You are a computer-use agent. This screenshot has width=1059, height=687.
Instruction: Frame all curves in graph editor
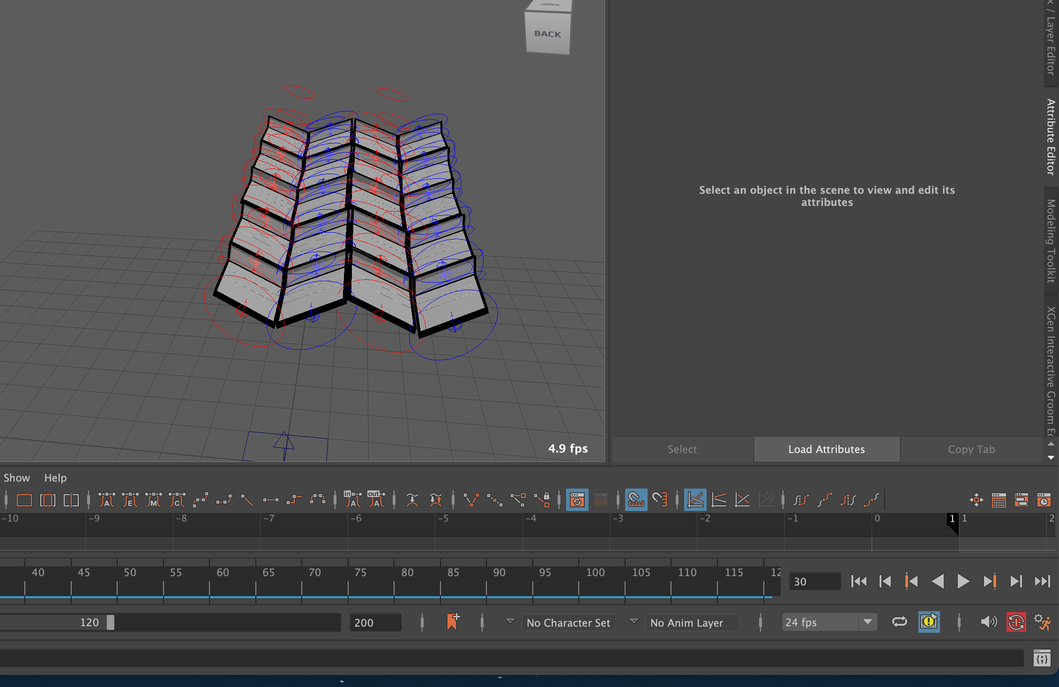23,500
